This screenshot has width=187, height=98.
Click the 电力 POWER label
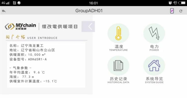click(x=154, y=48)
